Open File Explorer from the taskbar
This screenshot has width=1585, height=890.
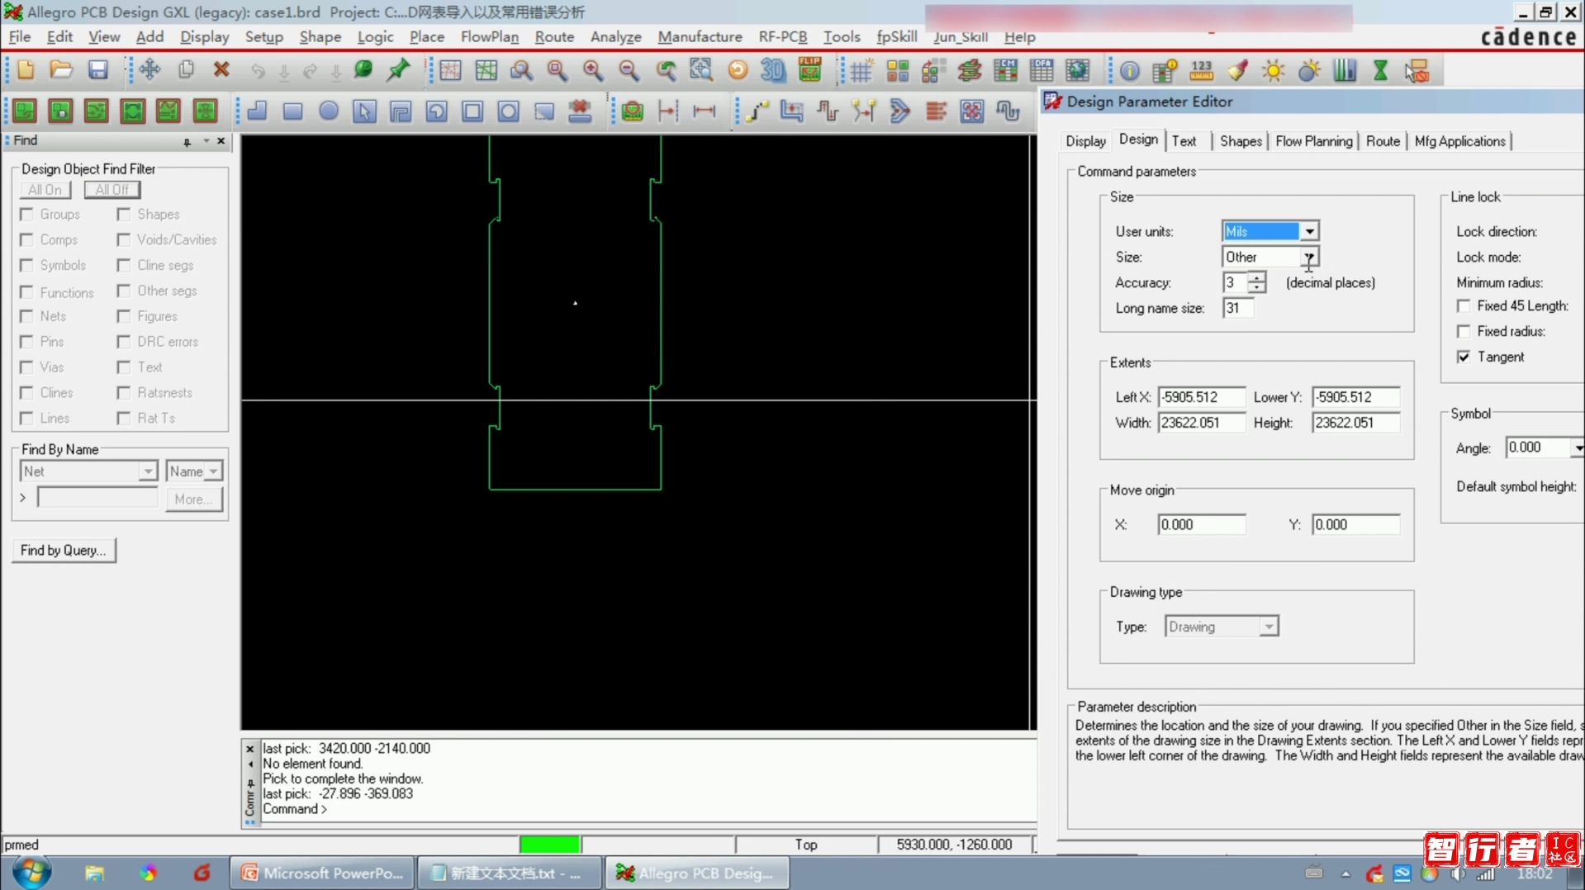pyautogui.click(x=94, y=873)
